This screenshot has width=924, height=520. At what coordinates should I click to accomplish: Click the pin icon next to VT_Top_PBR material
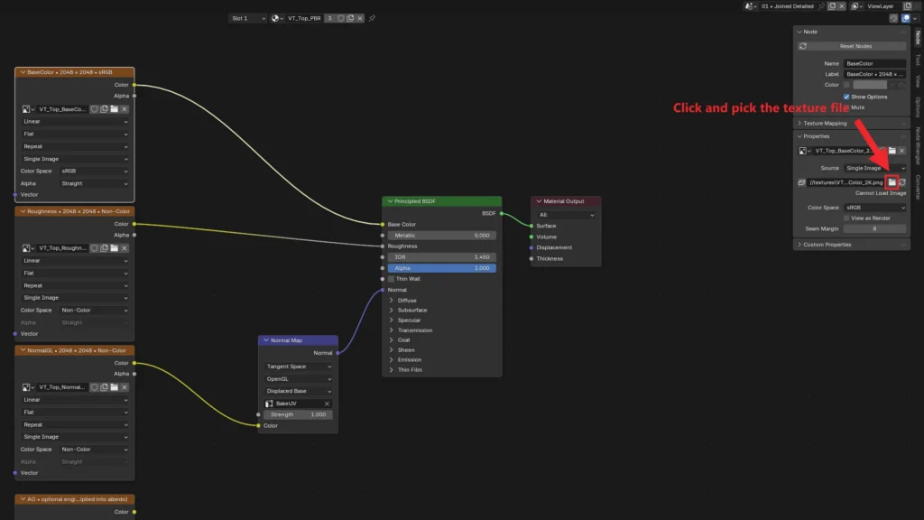point(372,18)
